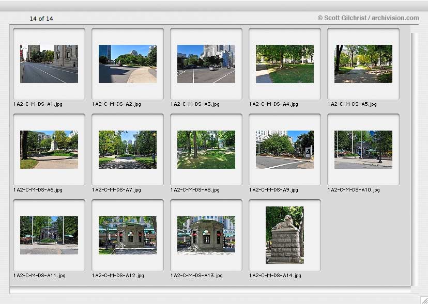Click the filename 1A2-C-M-DS-A14.jpg
This screenshot has height=304, width=428.
coord(276,276)
